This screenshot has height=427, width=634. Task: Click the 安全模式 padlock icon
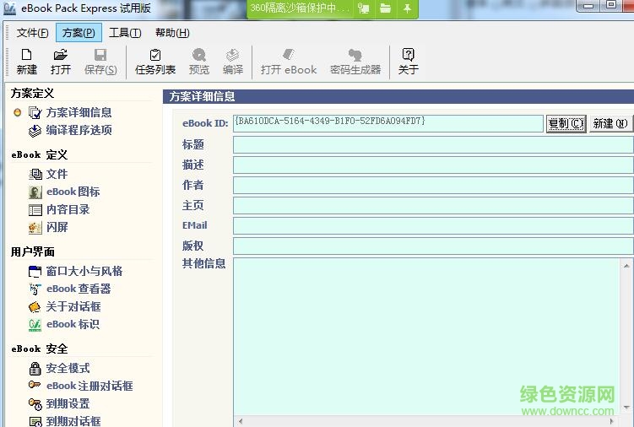tap(35, 369)
